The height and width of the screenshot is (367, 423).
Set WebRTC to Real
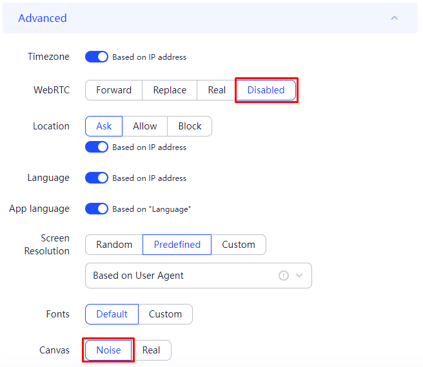(x=217, y=90)
